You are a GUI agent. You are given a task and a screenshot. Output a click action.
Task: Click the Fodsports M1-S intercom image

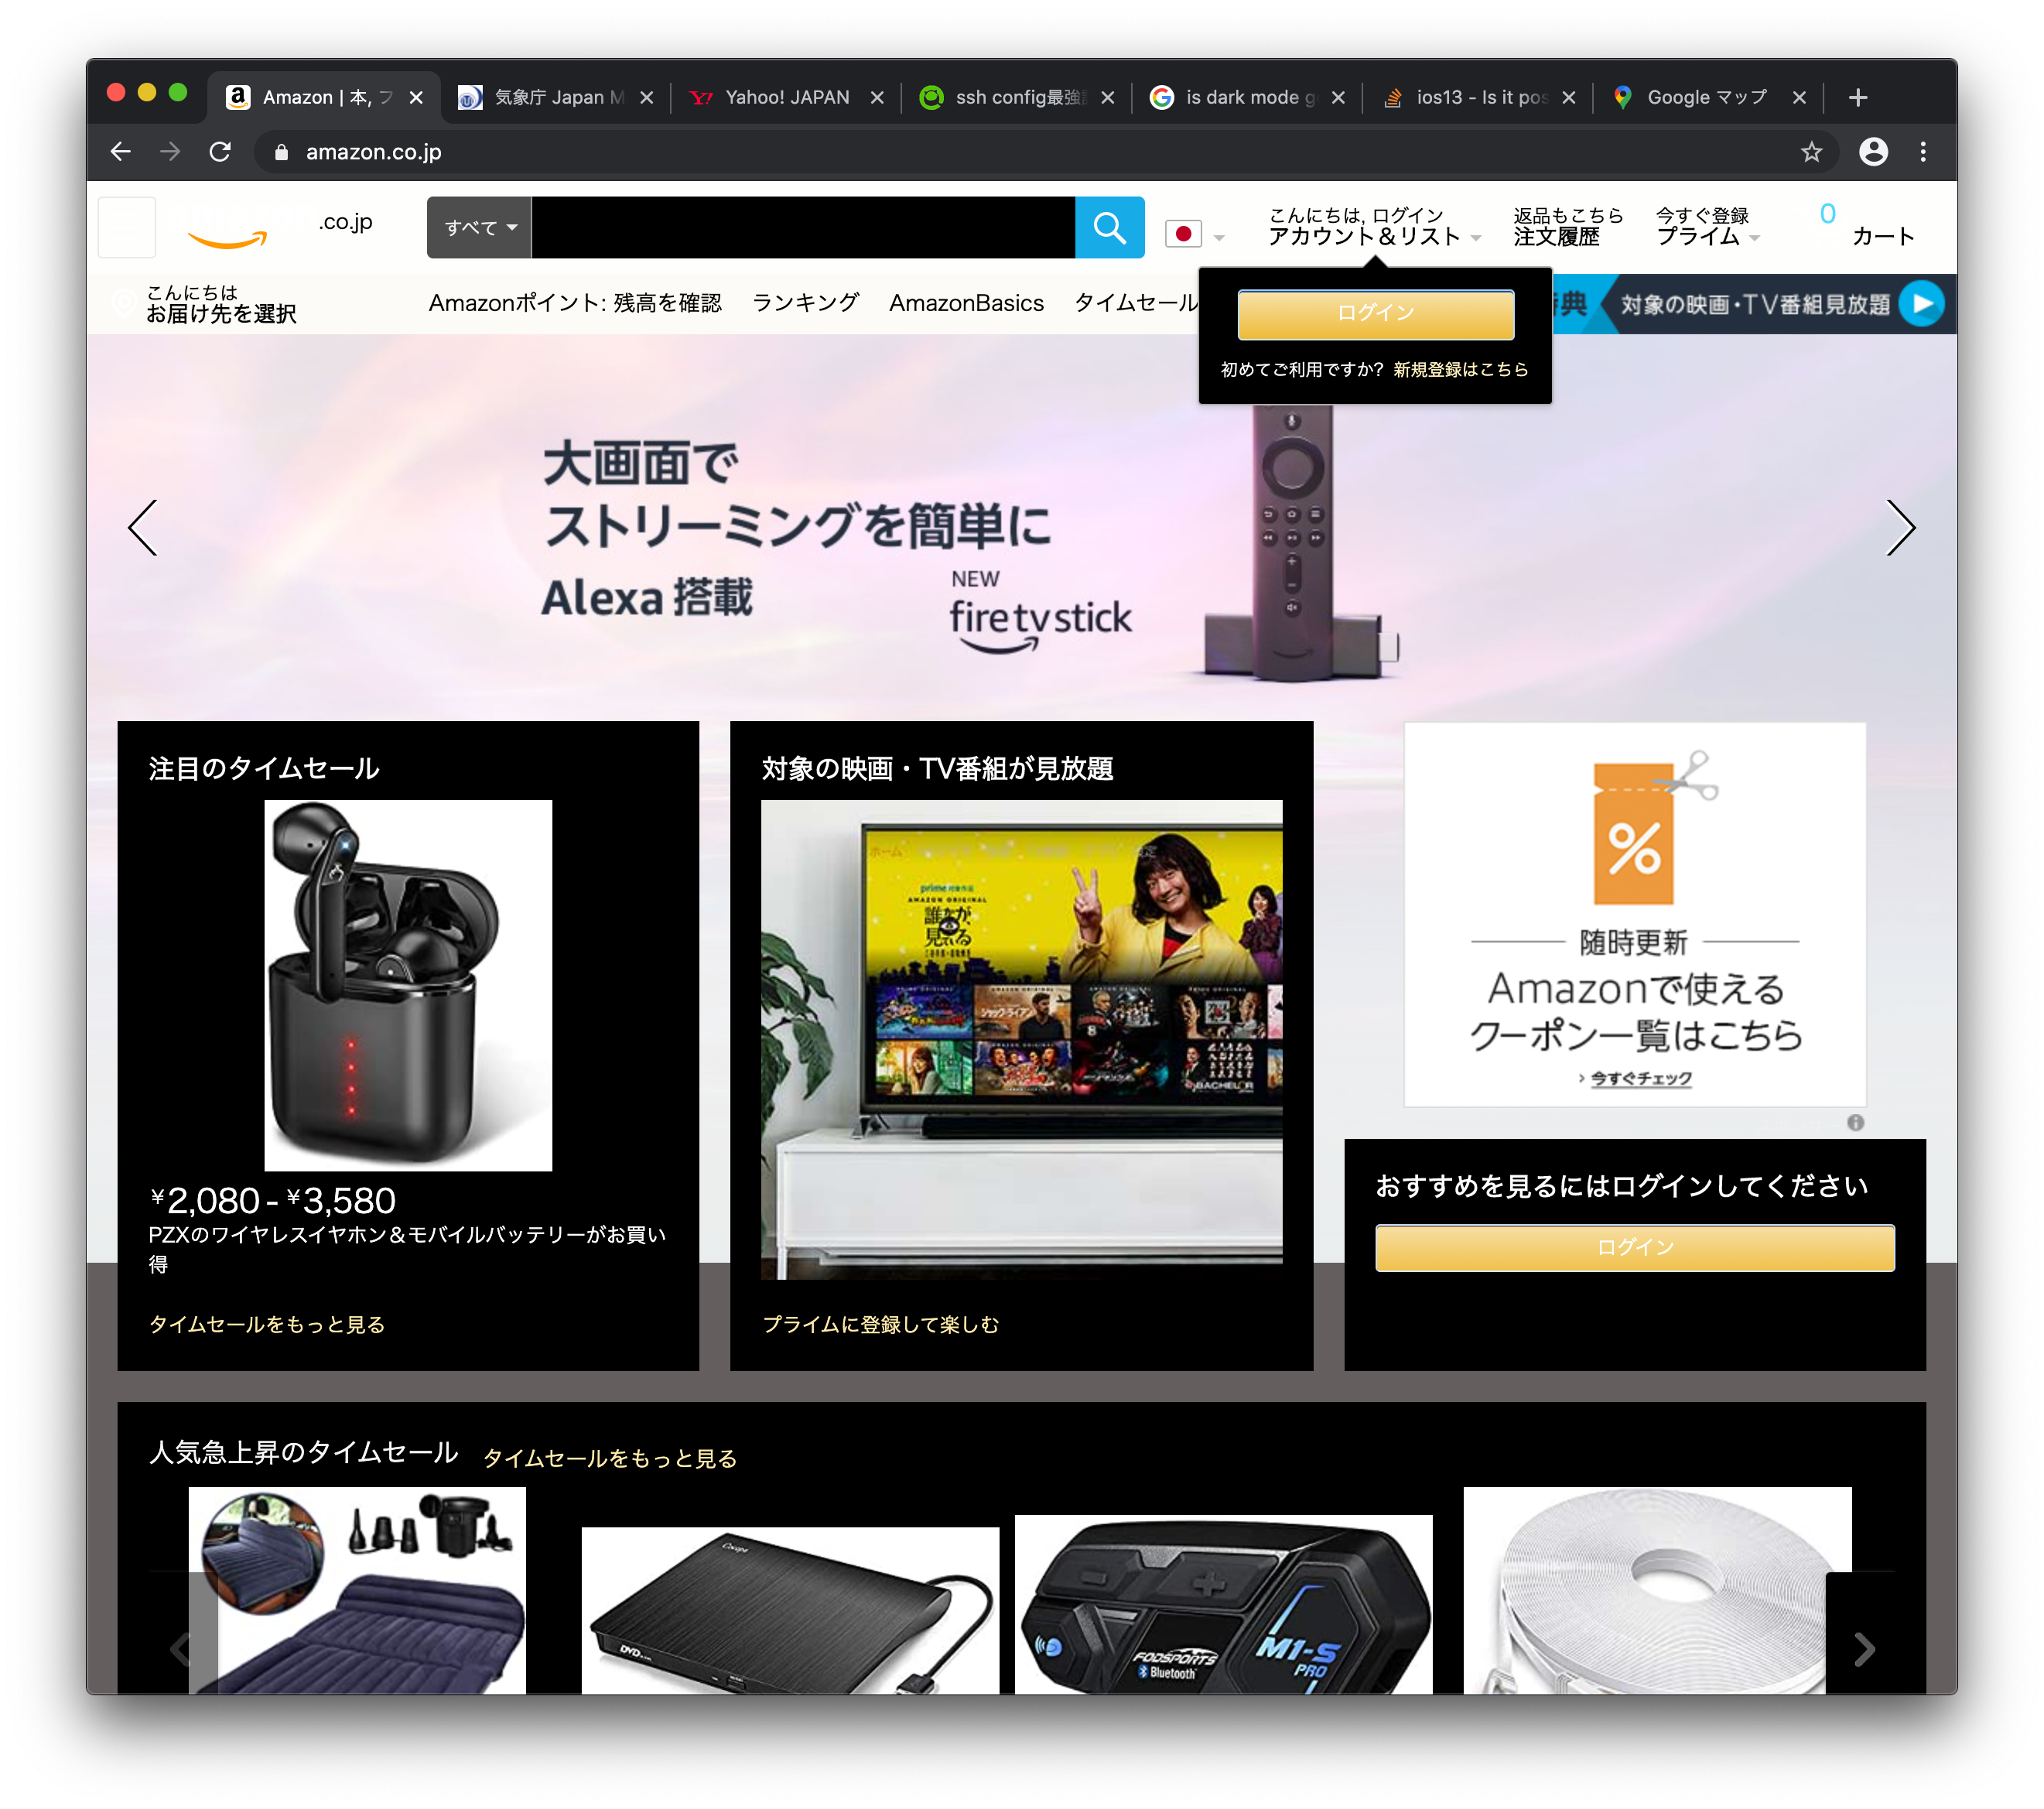1223,1604
